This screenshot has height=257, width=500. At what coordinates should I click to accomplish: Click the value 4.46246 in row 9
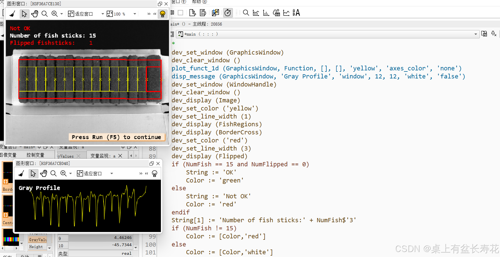[x=123, y=238]
